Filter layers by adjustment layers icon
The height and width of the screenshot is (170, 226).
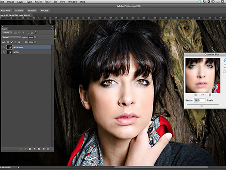19,33
